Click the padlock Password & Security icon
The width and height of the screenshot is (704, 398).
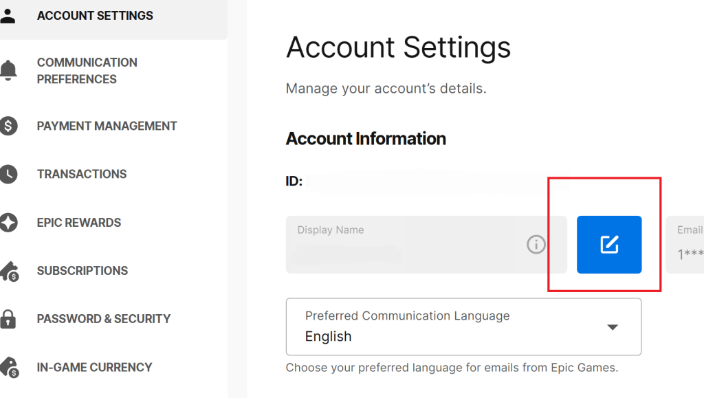(x=8, y=319)
